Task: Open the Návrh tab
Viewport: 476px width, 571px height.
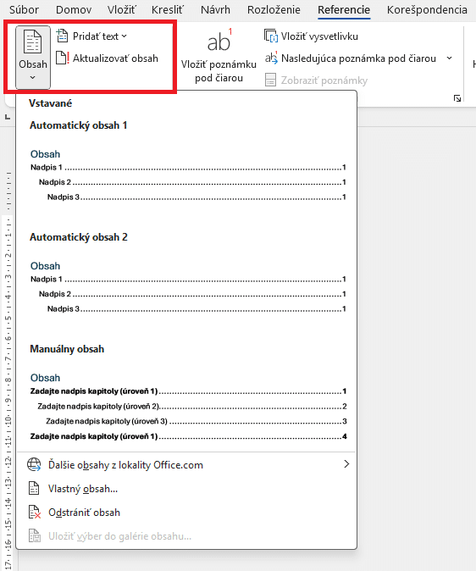Action: click(x=215, y=10)
